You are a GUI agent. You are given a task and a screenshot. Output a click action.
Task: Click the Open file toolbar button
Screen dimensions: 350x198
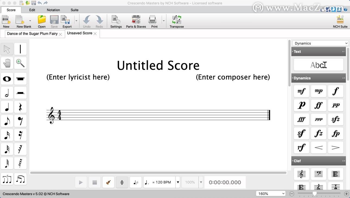pyautogui.click(x=42, y=21)
